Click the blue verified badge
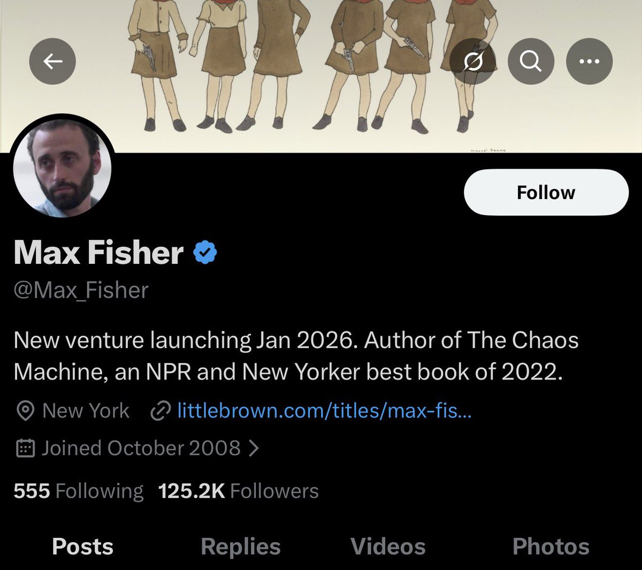The image size is (642, 570). [x=204, y=252]
